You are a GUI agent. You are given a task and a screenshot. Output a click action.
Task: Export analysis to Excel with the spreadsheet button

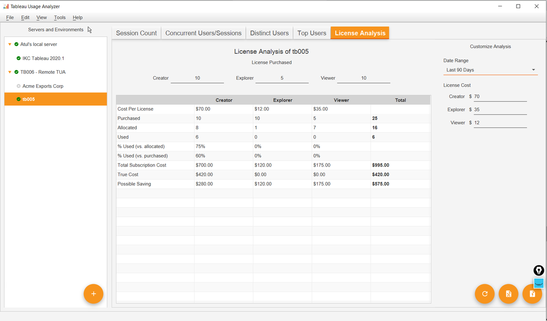(509, 294)
